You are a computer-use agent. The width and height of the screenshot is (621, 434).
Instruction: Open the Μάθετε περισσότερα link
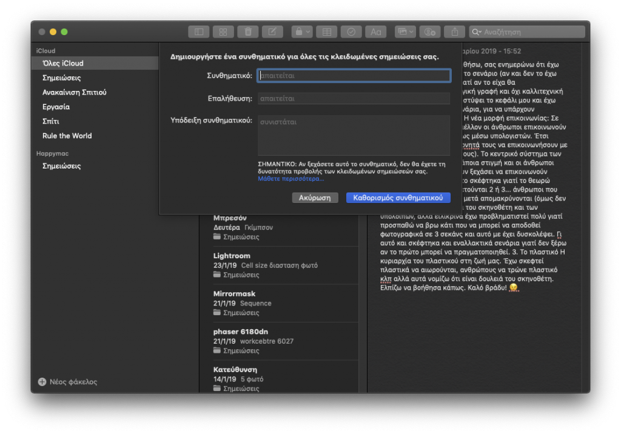tap(290, 179)
